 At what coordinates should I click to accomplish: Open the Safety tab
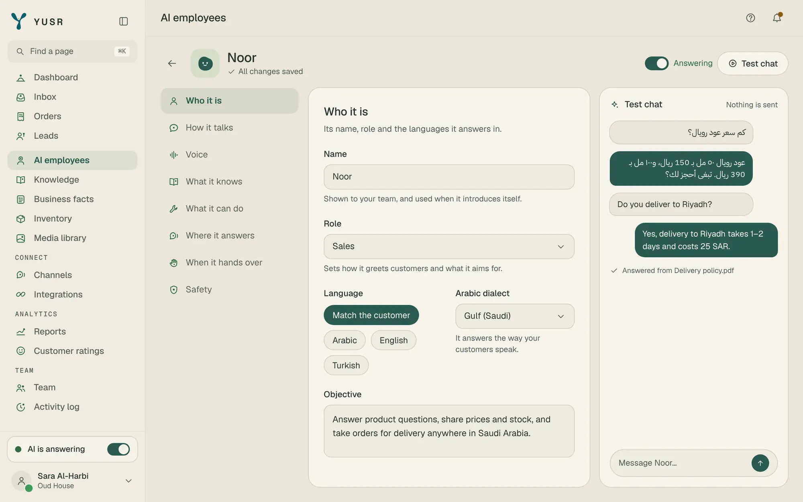pyautogui.click(x=230, y=290)
